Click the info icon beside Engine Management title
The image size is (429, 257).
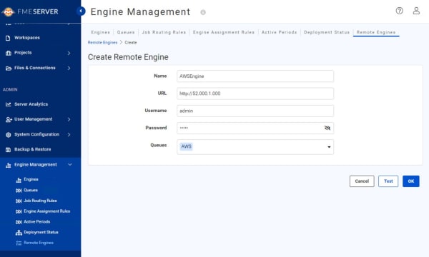click(203, 12)
